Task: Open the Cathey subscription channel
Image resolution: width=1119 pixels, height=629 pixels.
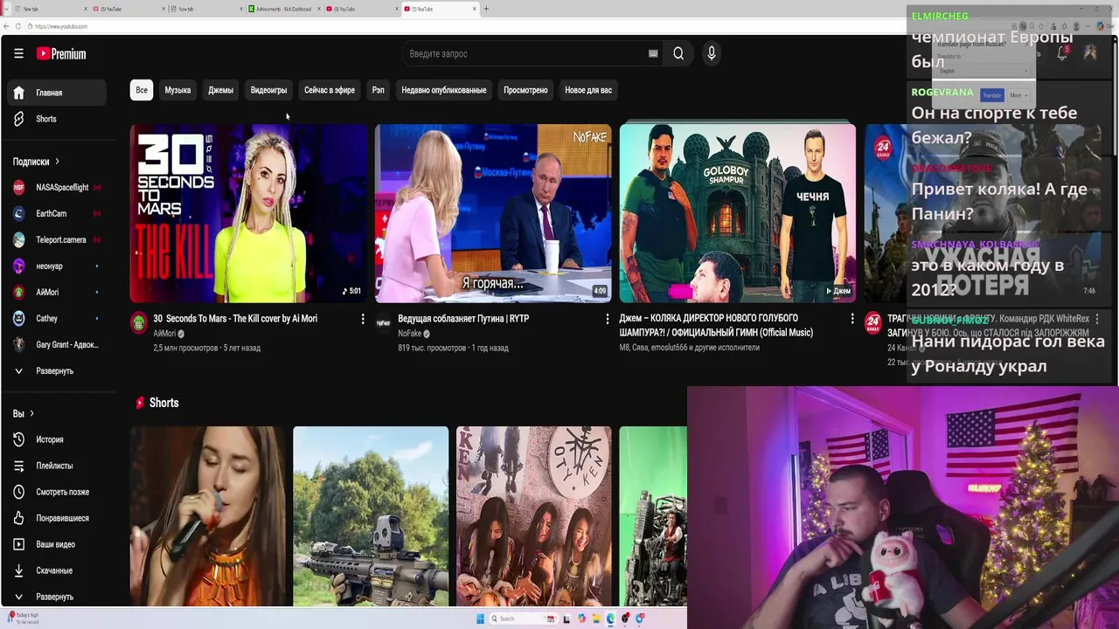Action: (x=57, y=318)
